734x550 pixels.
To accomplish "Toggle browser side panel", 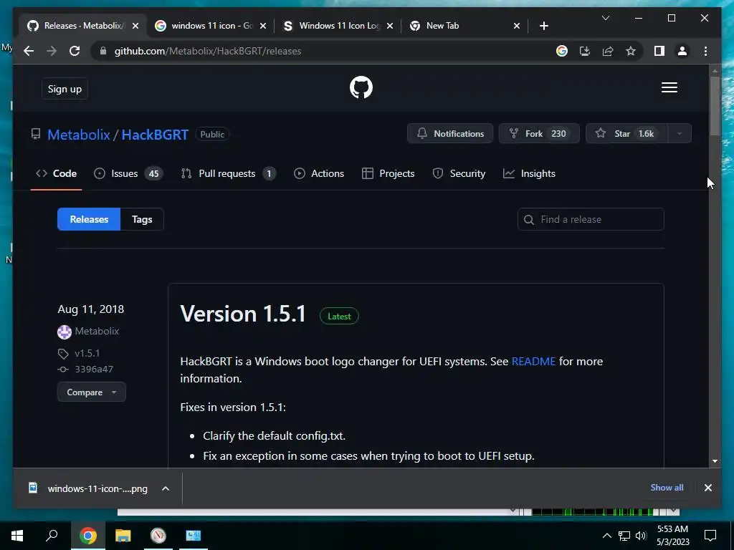I will coord(659,51).
